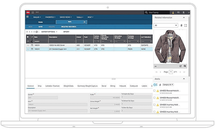Click the jacket product image

tap(170, 47)
